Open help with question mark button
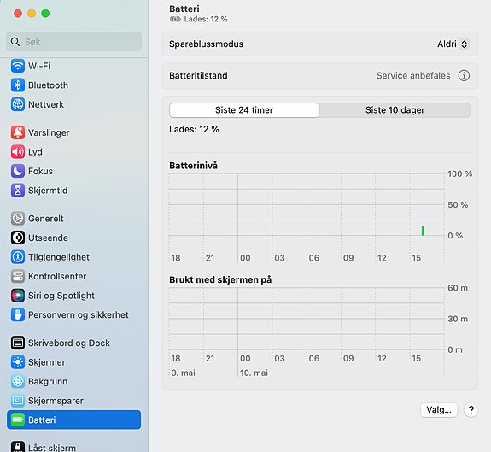The height and width of the screenshot is (452, 491). (x=471, y=410)
